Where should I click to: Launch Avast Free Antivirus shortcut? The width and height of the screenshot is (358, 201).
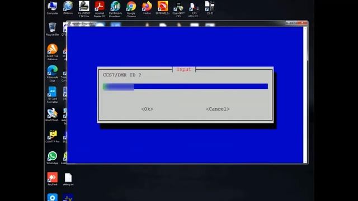tap(52, 52)
